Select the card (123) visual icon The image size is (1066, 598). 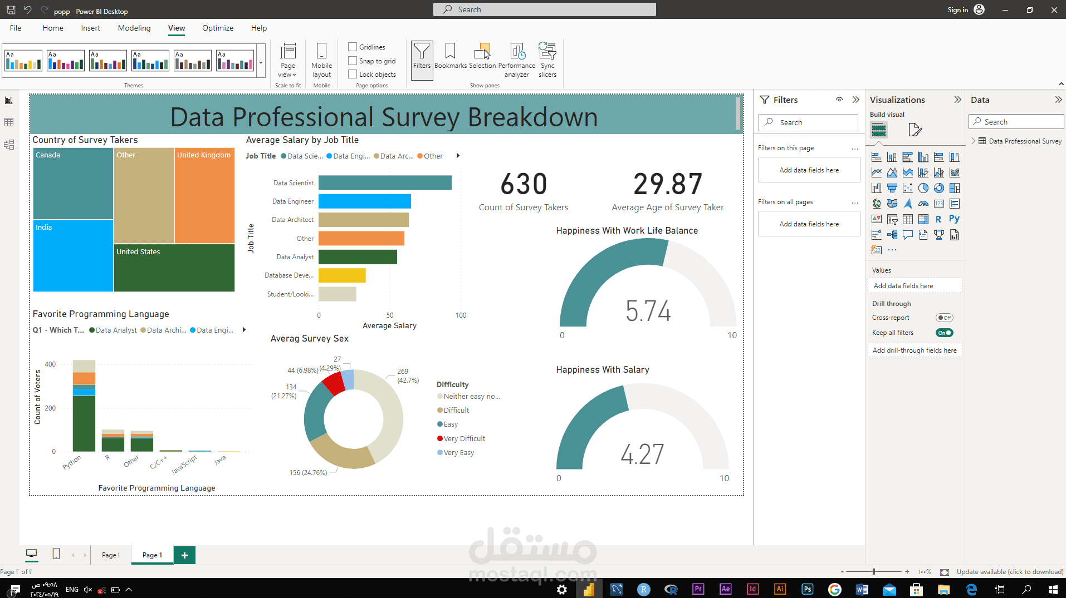938,204
